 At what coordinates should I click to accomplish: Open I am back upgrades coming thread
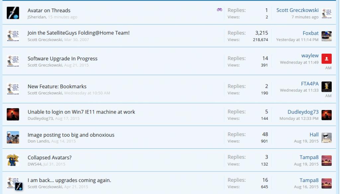tap(69, 180)
